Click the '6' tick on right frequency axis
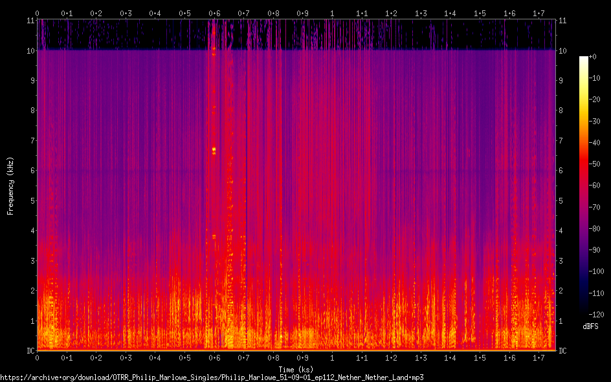Screen dimensions: 611x382 (561, 171)
